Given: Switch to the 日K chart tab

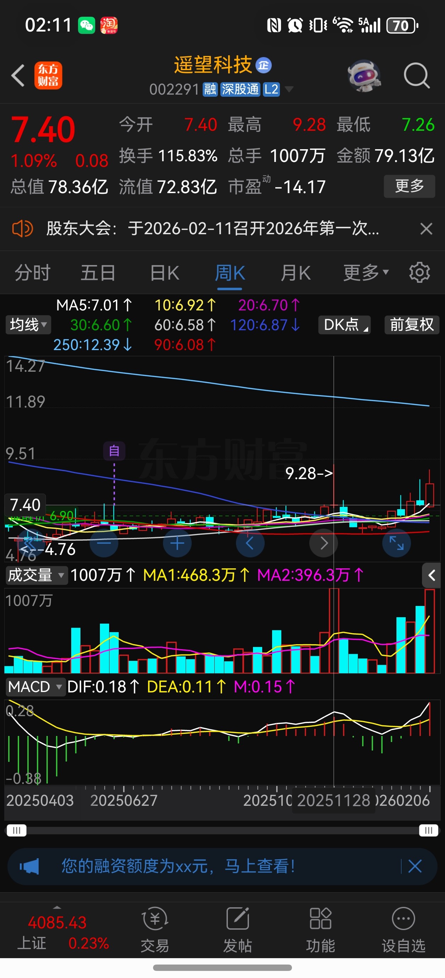Looking at the screenshot, I should [x=164, y=273].
